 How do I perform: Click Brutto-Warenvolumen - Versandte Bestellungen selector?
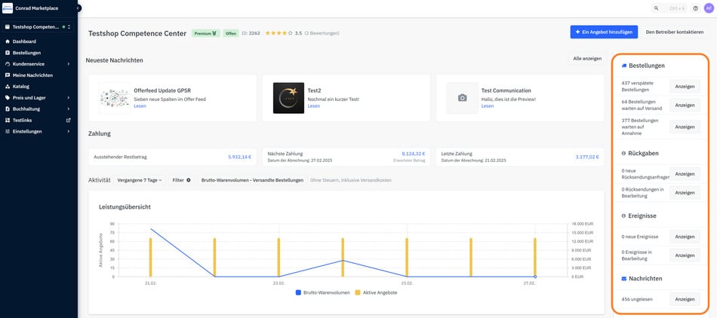pos(252,180)
